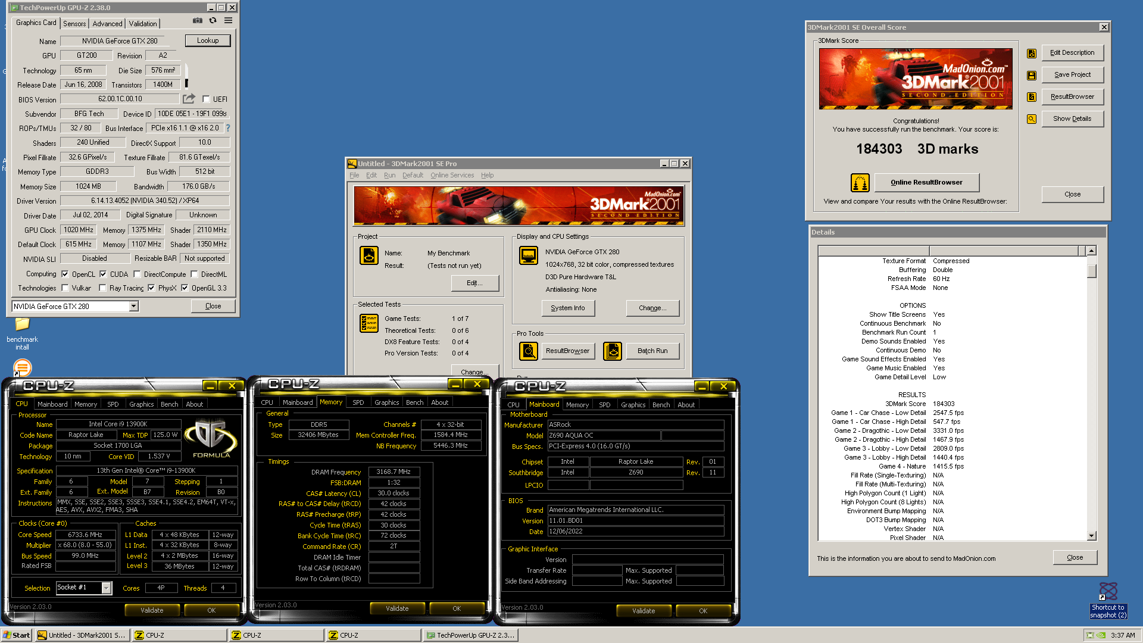This screenshot has width=1143, height=643.
Task: Click Details list scroll up arrow
Action: 1091,251
